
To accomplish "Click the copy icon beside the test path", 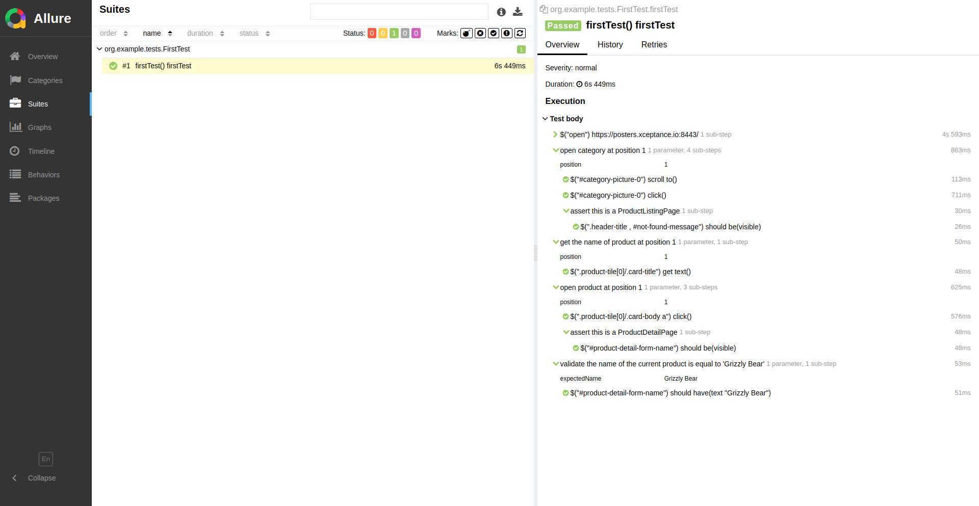I will coord(544,9).
